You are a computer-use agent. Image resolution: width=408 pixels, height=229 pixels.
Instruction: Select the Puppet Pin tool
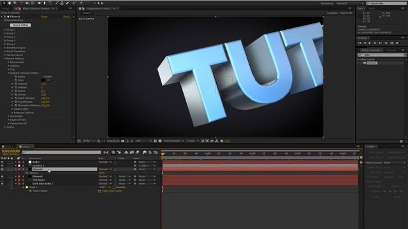pos(81,3)
